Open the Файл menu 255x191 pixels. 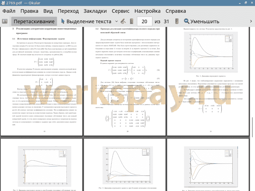[x=9, y=11]
